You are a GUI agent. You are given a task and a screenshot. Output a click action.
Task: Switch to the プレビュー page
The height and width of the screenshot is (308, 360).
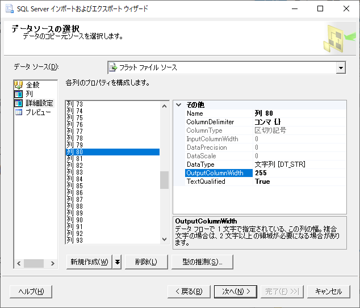click(x=38, y=112)
